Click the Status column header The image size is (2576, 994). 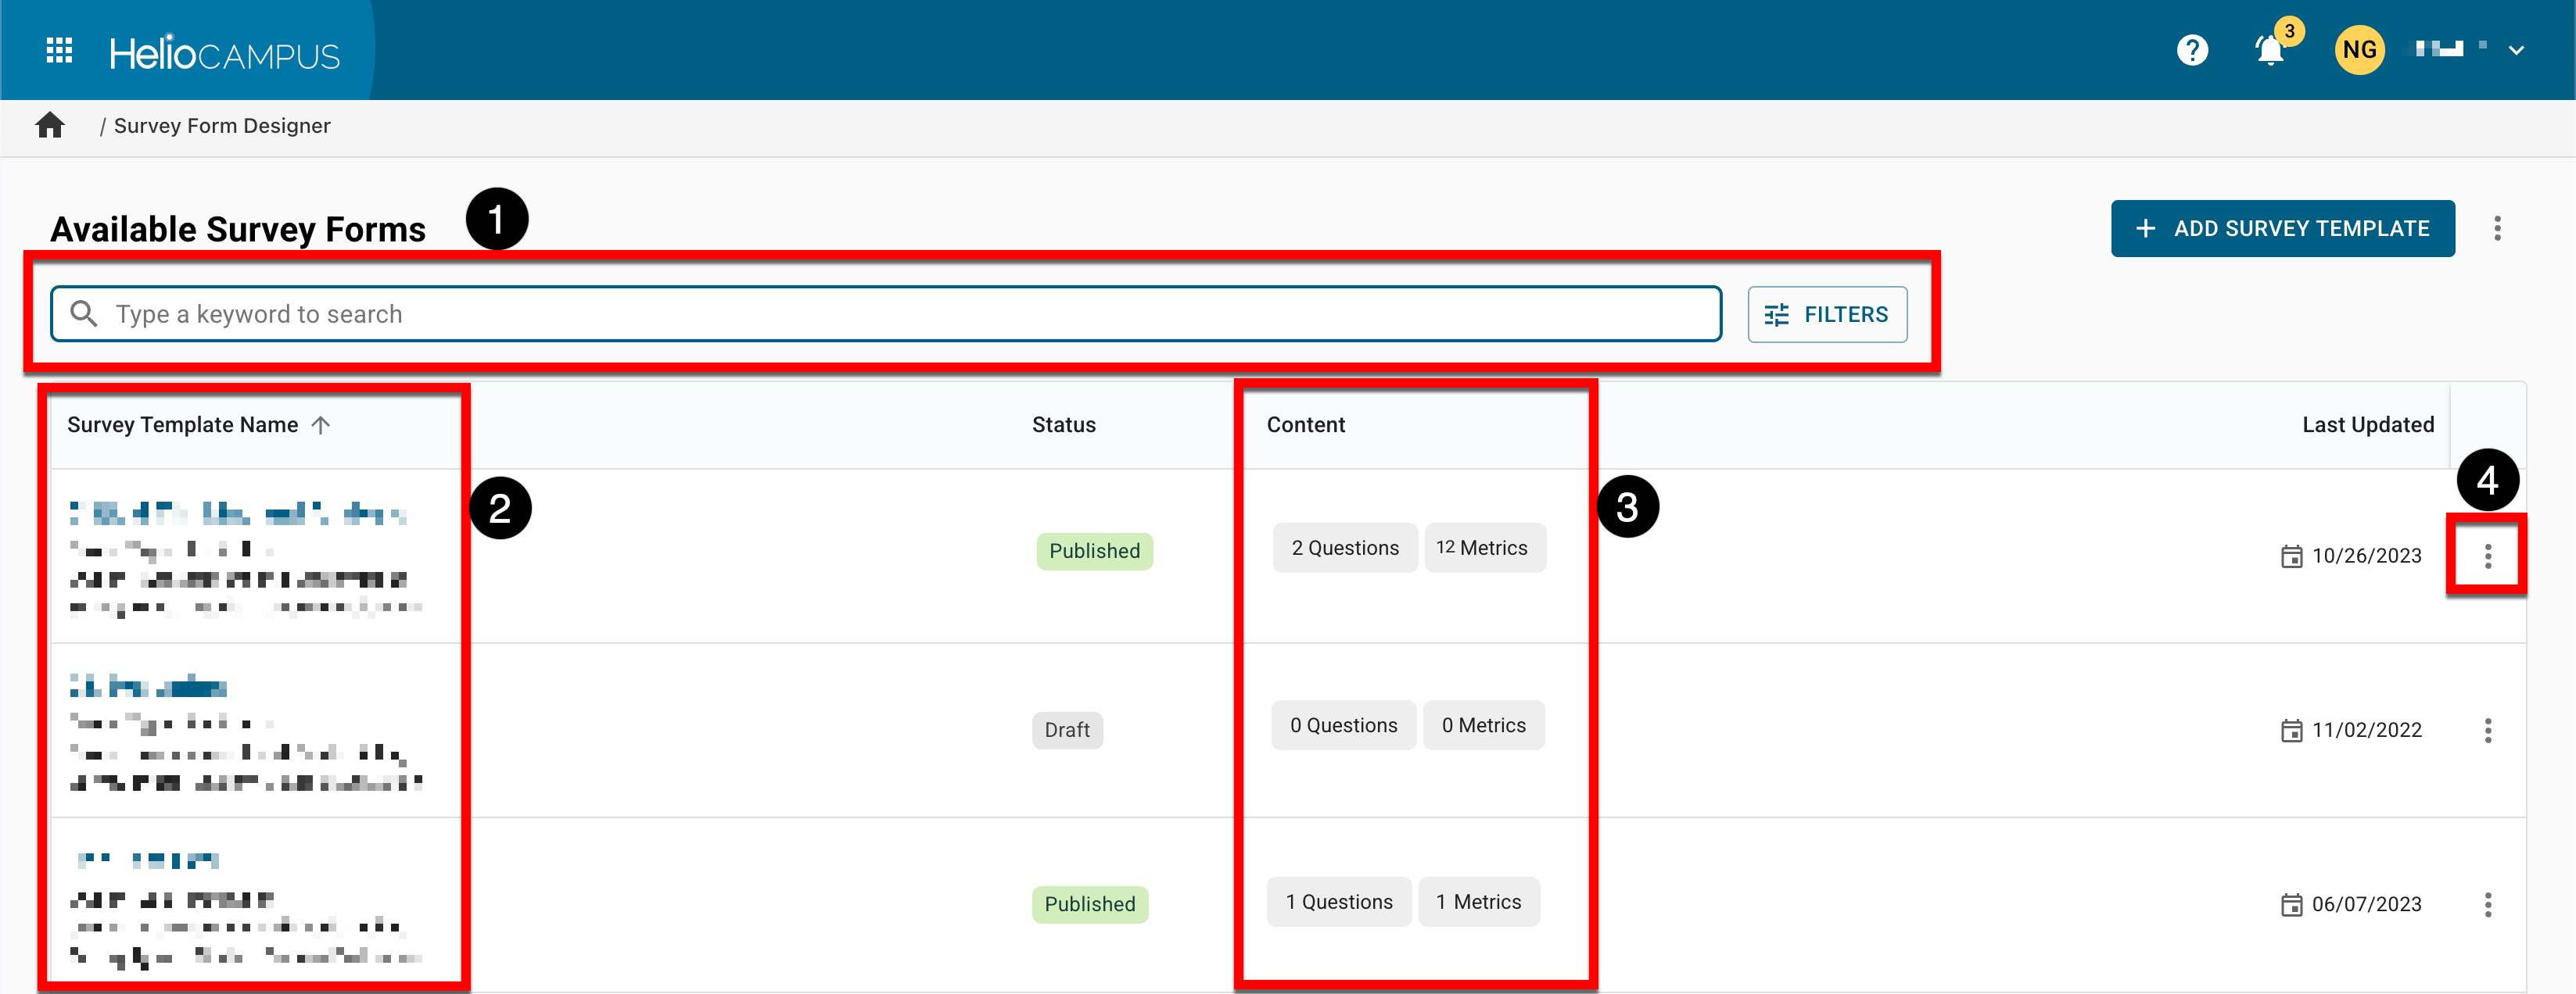point(1063,426)
